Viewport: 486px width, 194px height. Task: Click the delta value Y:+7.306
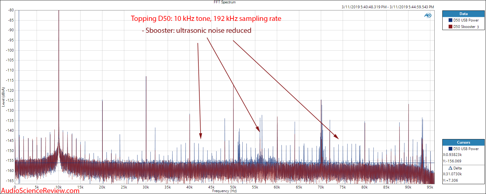pyautogui.click(x=451, y=180)
